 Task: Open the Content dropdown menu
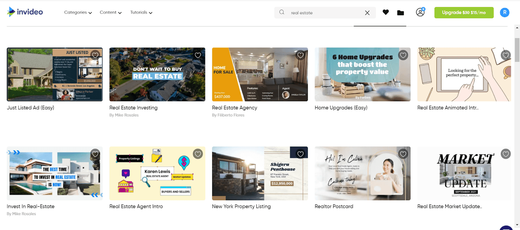point(110,12)
